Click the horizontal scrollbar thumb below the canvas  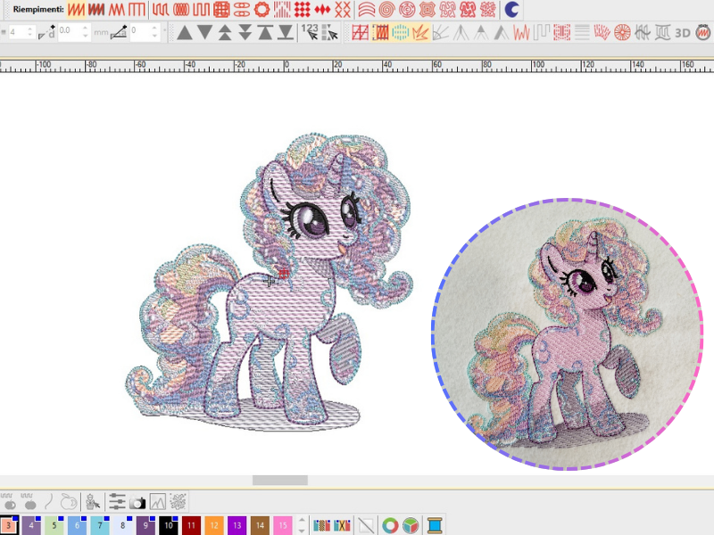pos(280,480)
